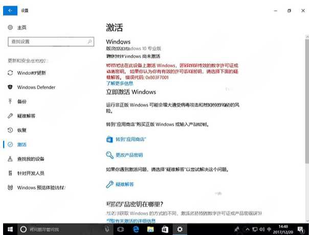Open 查找我的设备 section
Screen dimensions: 309x235
(x=31, y=159)
